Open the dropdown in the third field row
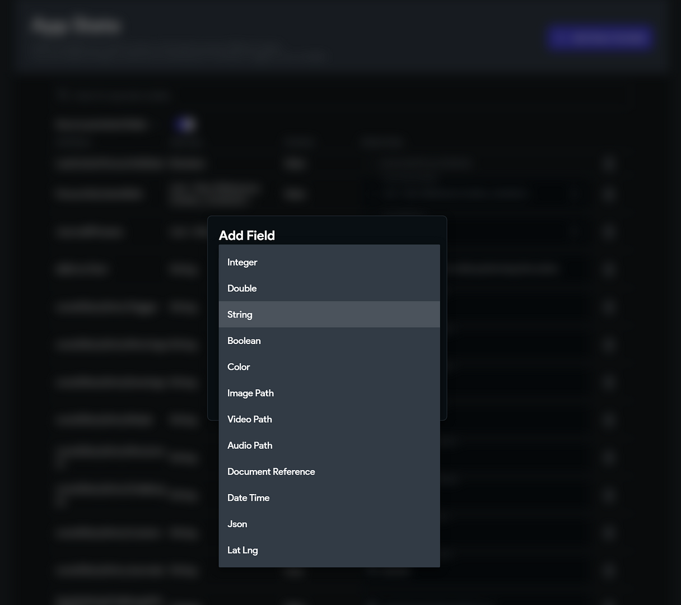Viewport: 681px width, 605px height. (573, 232)
